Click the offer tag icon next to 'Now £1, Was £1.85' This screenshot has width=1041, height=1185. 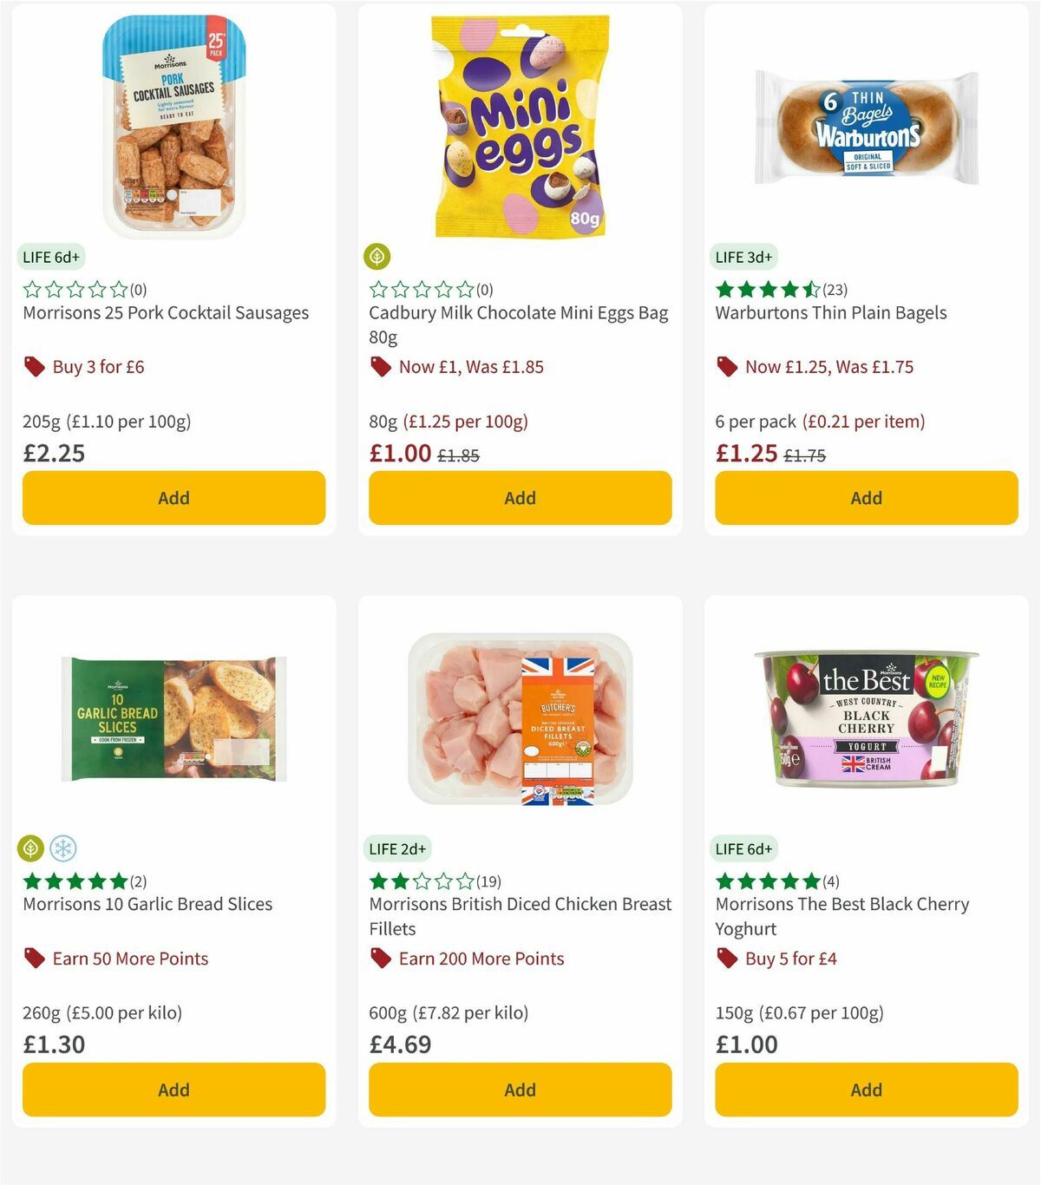coord(381,366)
